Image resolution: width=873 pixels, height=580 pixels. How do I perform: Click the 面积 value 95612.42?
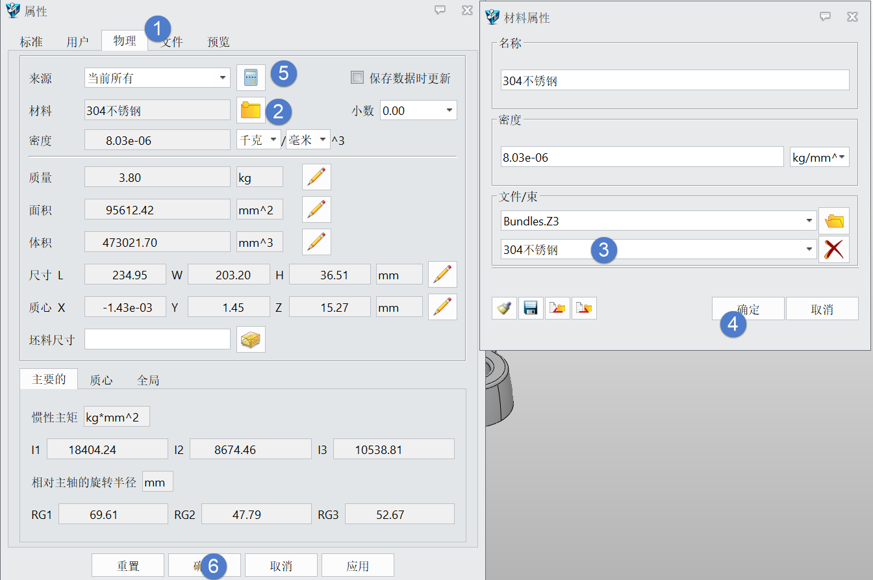157,209
